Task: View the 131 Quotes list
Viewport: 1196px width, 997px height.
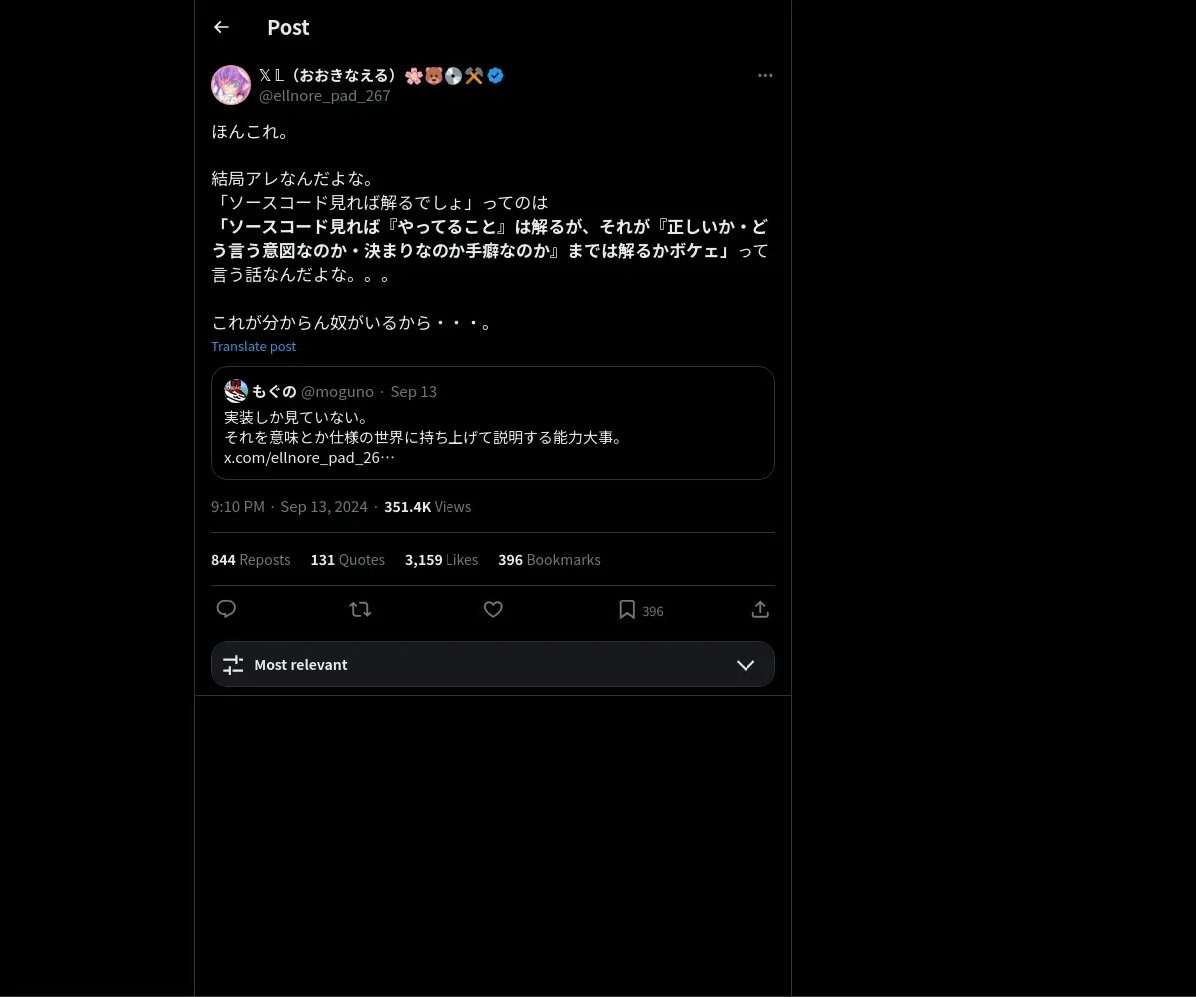Action: pyautogui.click(x=347, y=560)
